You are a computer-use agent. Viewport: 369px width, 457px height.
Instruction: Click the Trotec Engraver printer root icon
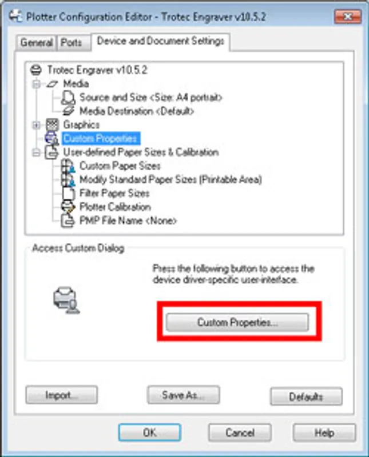click(x=36, y=70)
